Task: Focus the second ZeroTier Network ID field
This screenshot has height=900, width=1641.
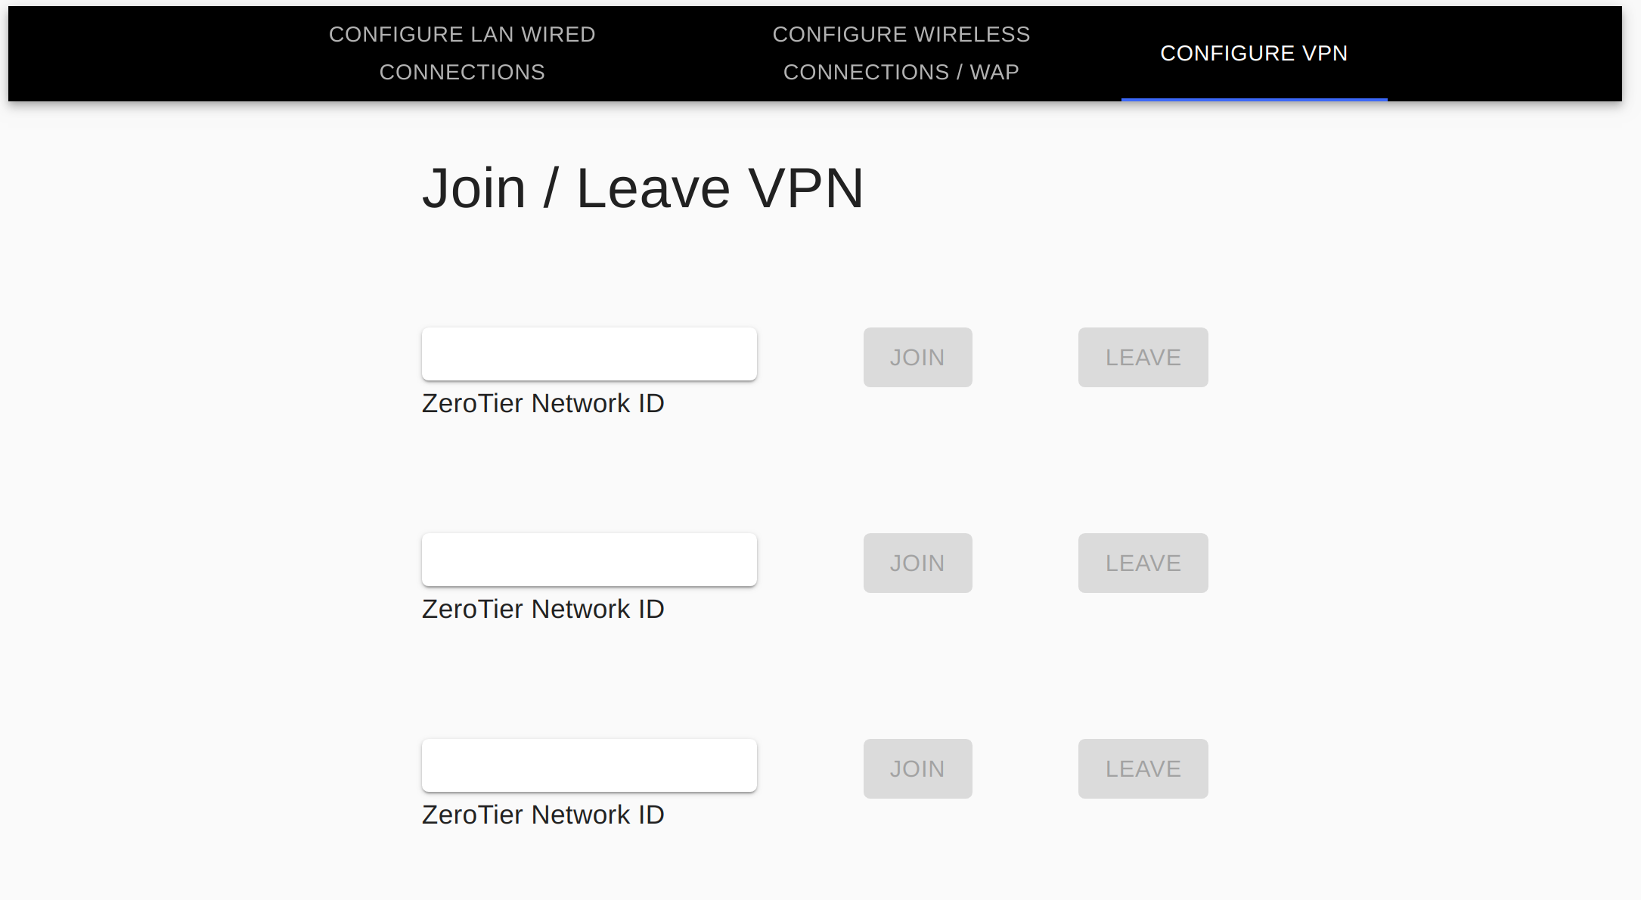Action: point(589,560)
